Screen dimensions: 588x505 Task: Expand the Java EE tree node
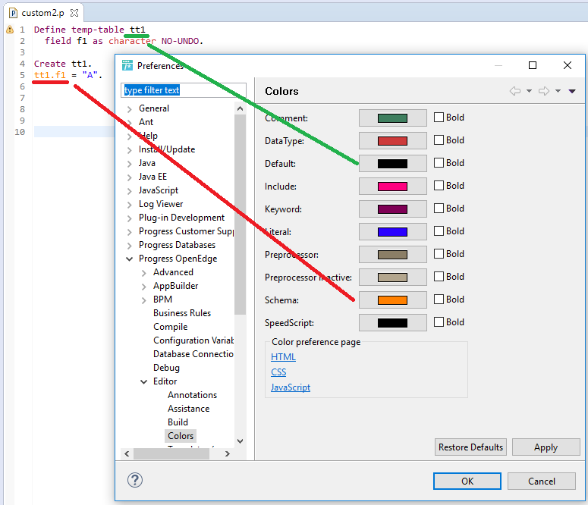(130, 177)
